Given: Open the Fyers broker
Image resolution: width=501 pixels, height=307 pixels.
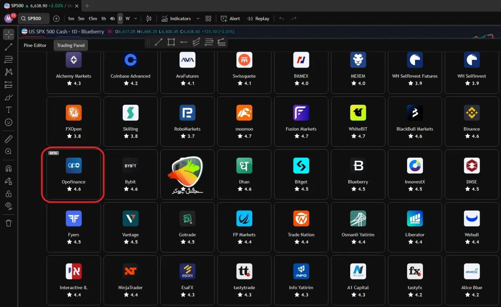Looking at the screenshot, I should [x=73, y=227].
